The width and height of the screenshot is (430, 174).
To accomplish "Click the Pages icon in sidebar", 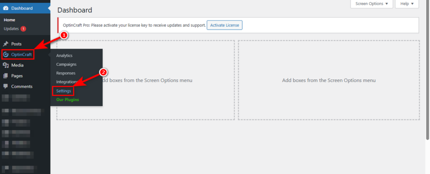I will (x=6, y=76).
